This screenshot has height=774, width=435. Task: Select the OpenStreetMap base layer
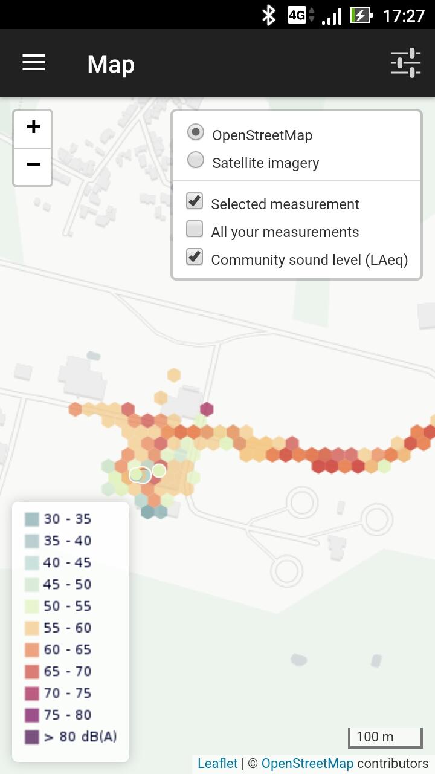pos(196,132)
